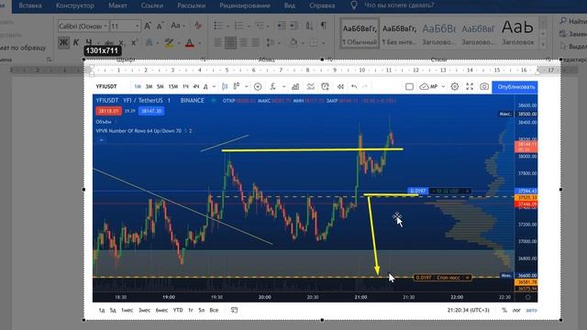Select 15м timeframe on chart
The image size is (587, 330).
click(x=173, y=87)
